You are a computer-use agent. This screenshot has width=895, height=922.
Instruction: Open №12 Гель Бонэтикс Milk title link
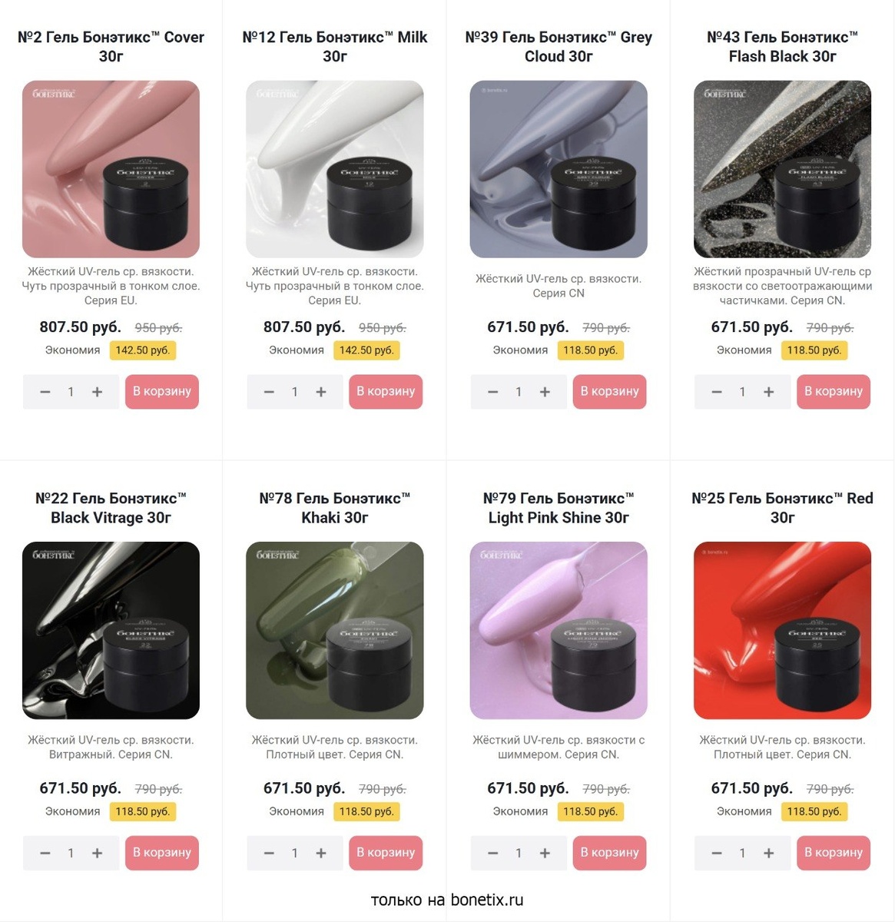pos(335,47)
